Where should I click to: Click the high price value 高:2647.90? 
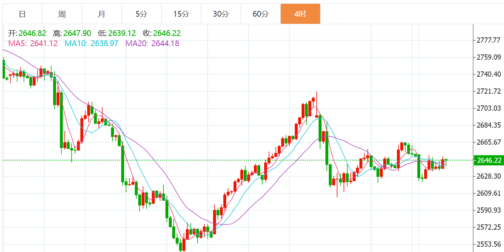pos(72,33)
